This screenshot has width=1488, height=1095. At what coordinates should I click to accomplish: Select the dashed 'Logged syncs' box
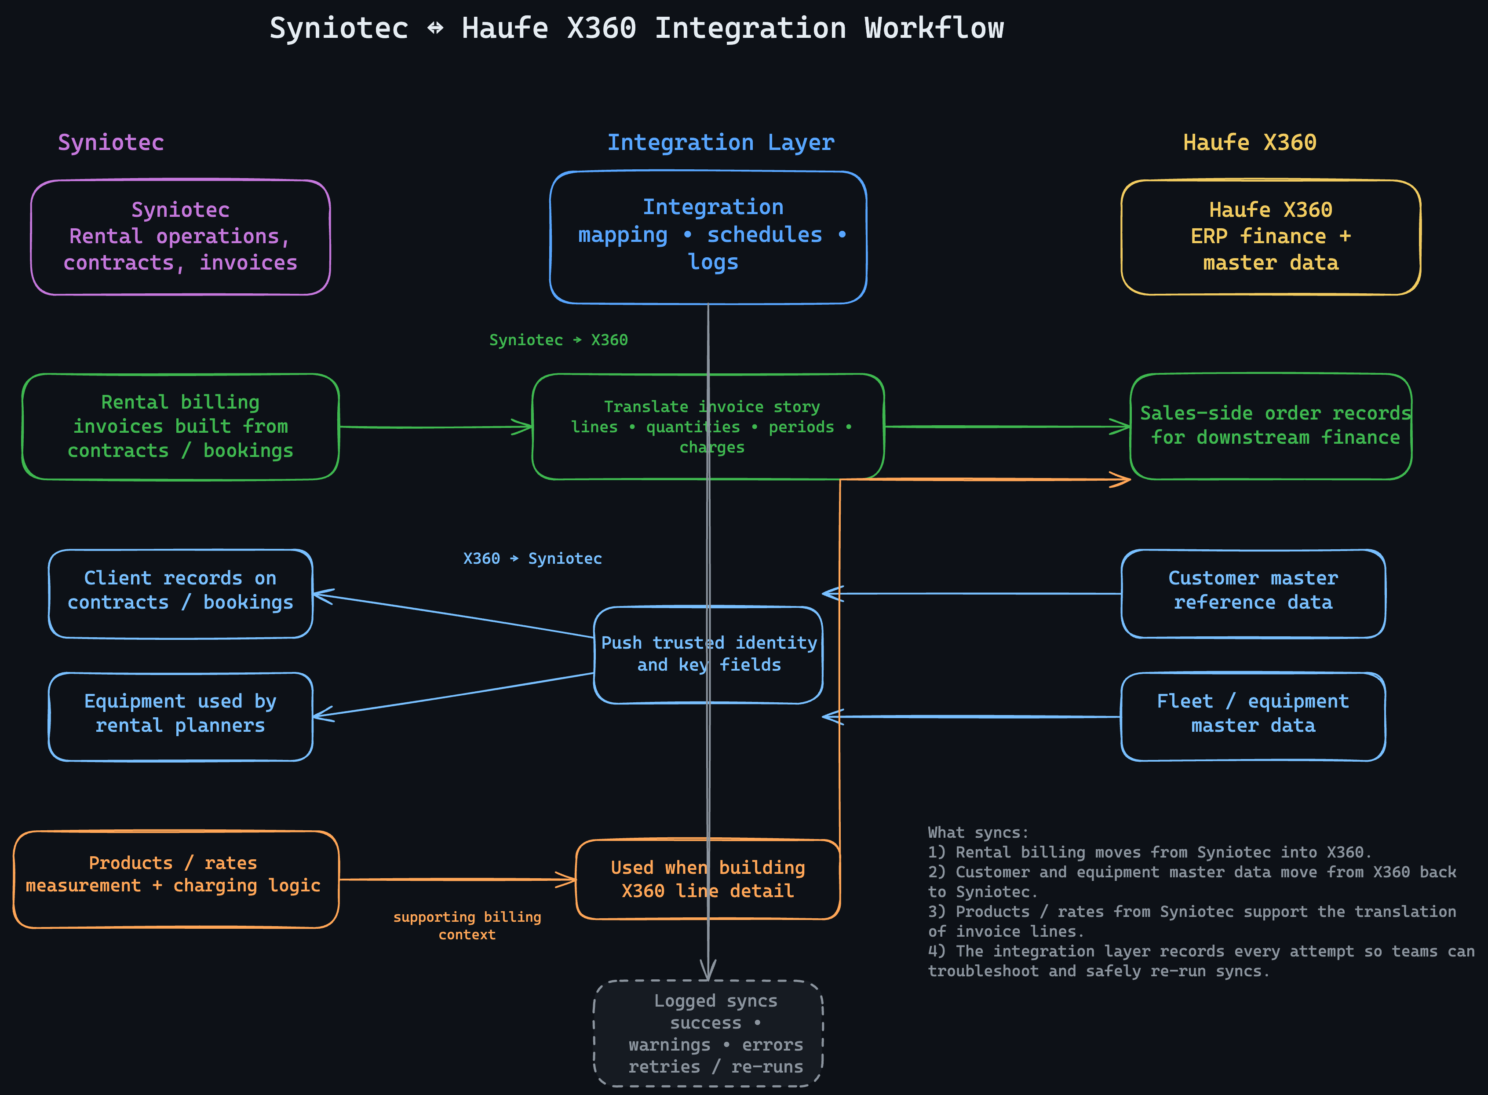[x=708, y=1033]
